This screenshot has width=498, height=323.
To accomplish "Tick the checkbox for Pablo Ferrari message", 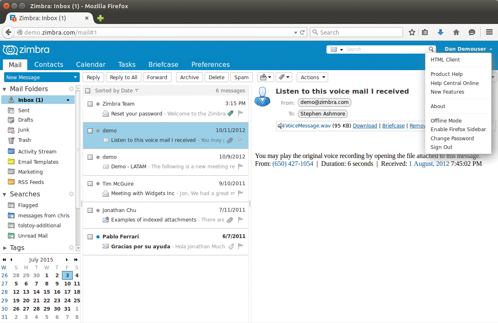I will [x=90, y=237].
